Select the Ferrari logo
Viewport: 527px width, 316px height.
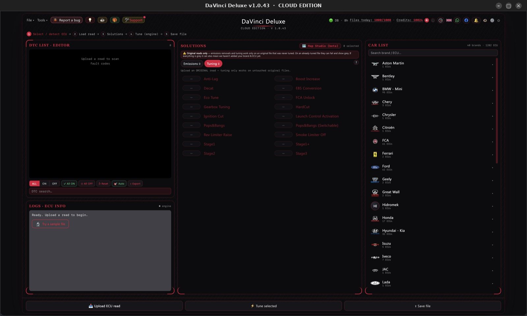375,154
